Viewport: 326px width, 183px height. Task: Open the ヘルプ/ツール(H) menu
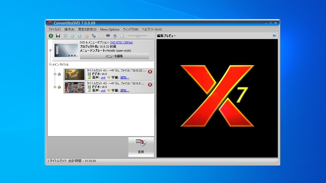[152, 29]
